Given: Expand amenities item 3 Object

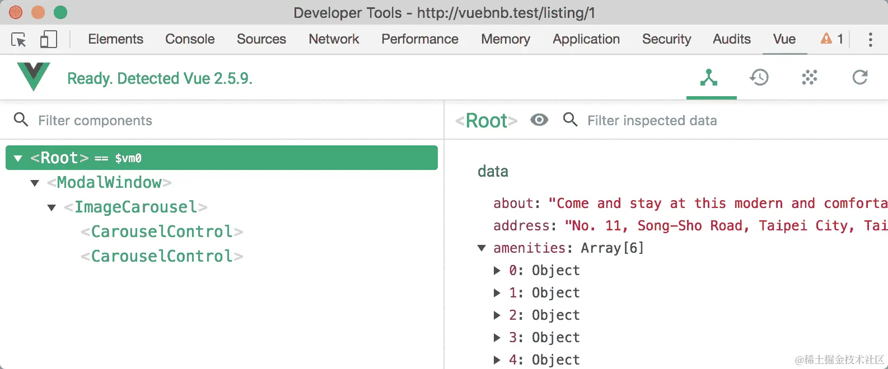Looking at the screenshot, I should [x=497, y=338].
